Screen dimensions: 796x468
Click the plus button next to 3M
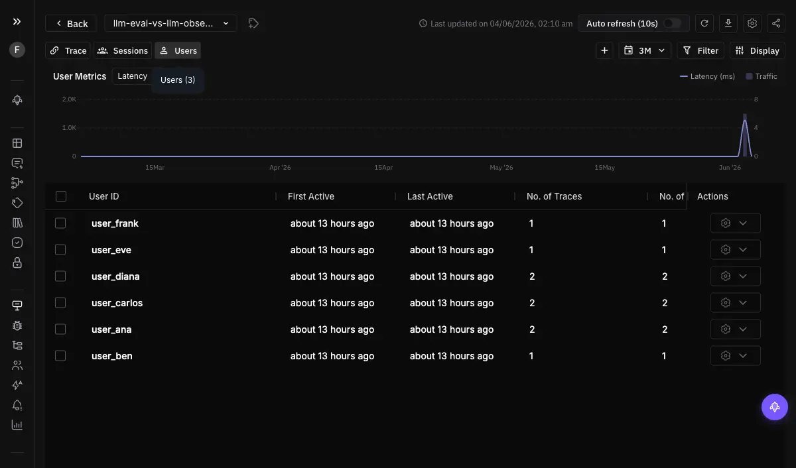[604, 50]
